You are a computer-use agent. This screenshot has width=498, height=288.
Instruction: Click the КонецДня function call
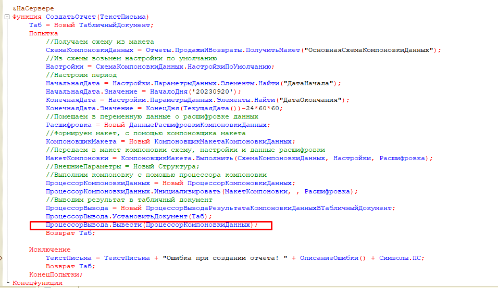coord(163,108)
